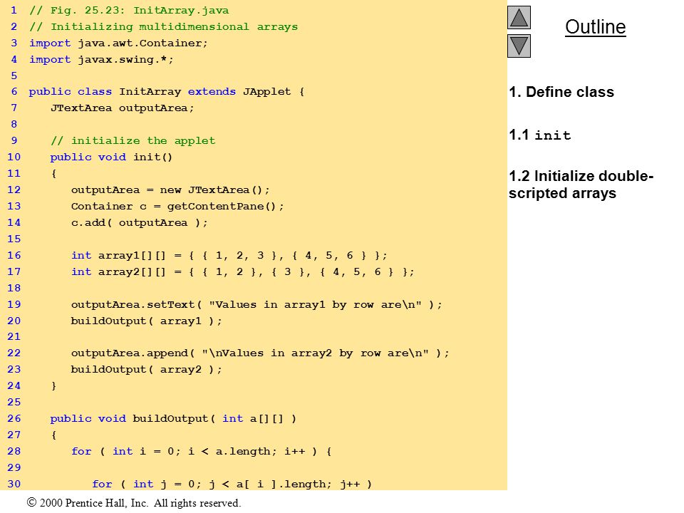The width and height of the screenshot is (684, 513).
Task: Click the 'import javax.swing.*;' line
Action: coord(102,60)
